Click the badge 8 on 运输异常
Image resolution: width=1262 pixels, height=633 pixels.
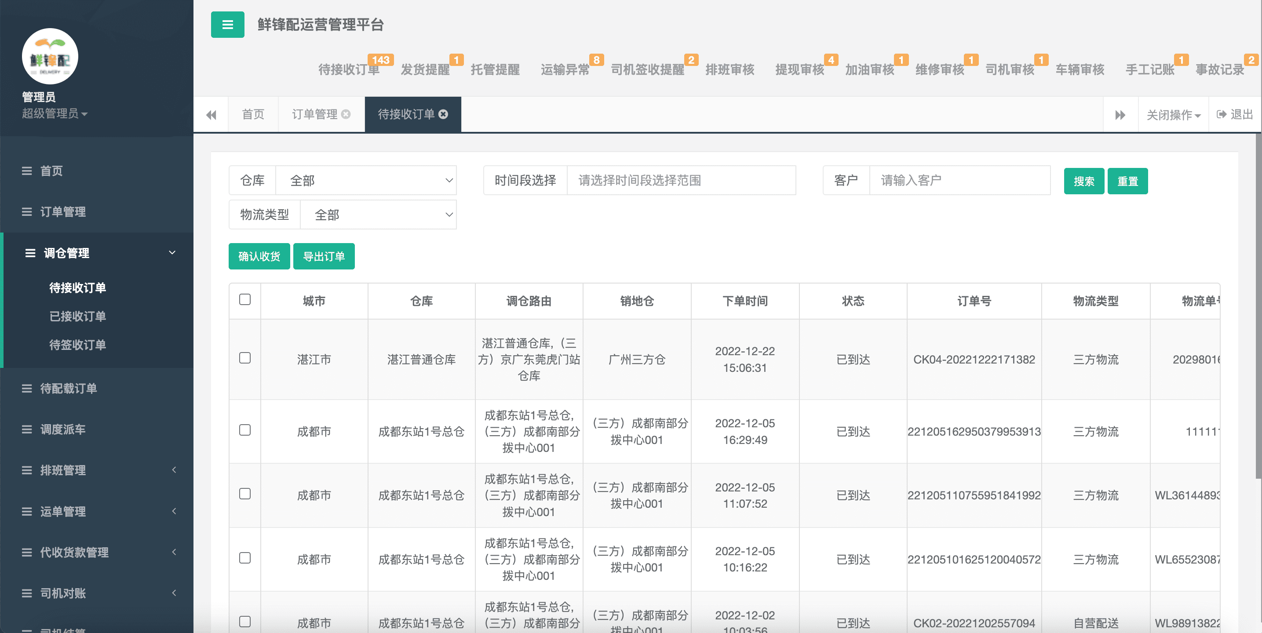[596, 60]
